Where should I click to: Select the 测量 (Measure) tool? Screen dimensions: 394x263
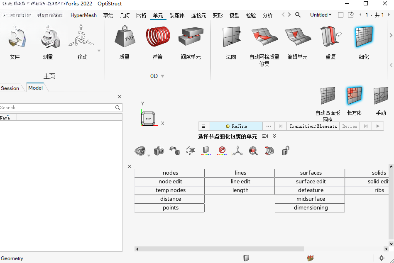click(49, 37)
